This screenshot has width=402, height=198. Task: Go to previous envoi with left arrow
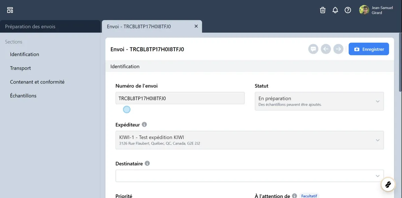pos(326,49)
